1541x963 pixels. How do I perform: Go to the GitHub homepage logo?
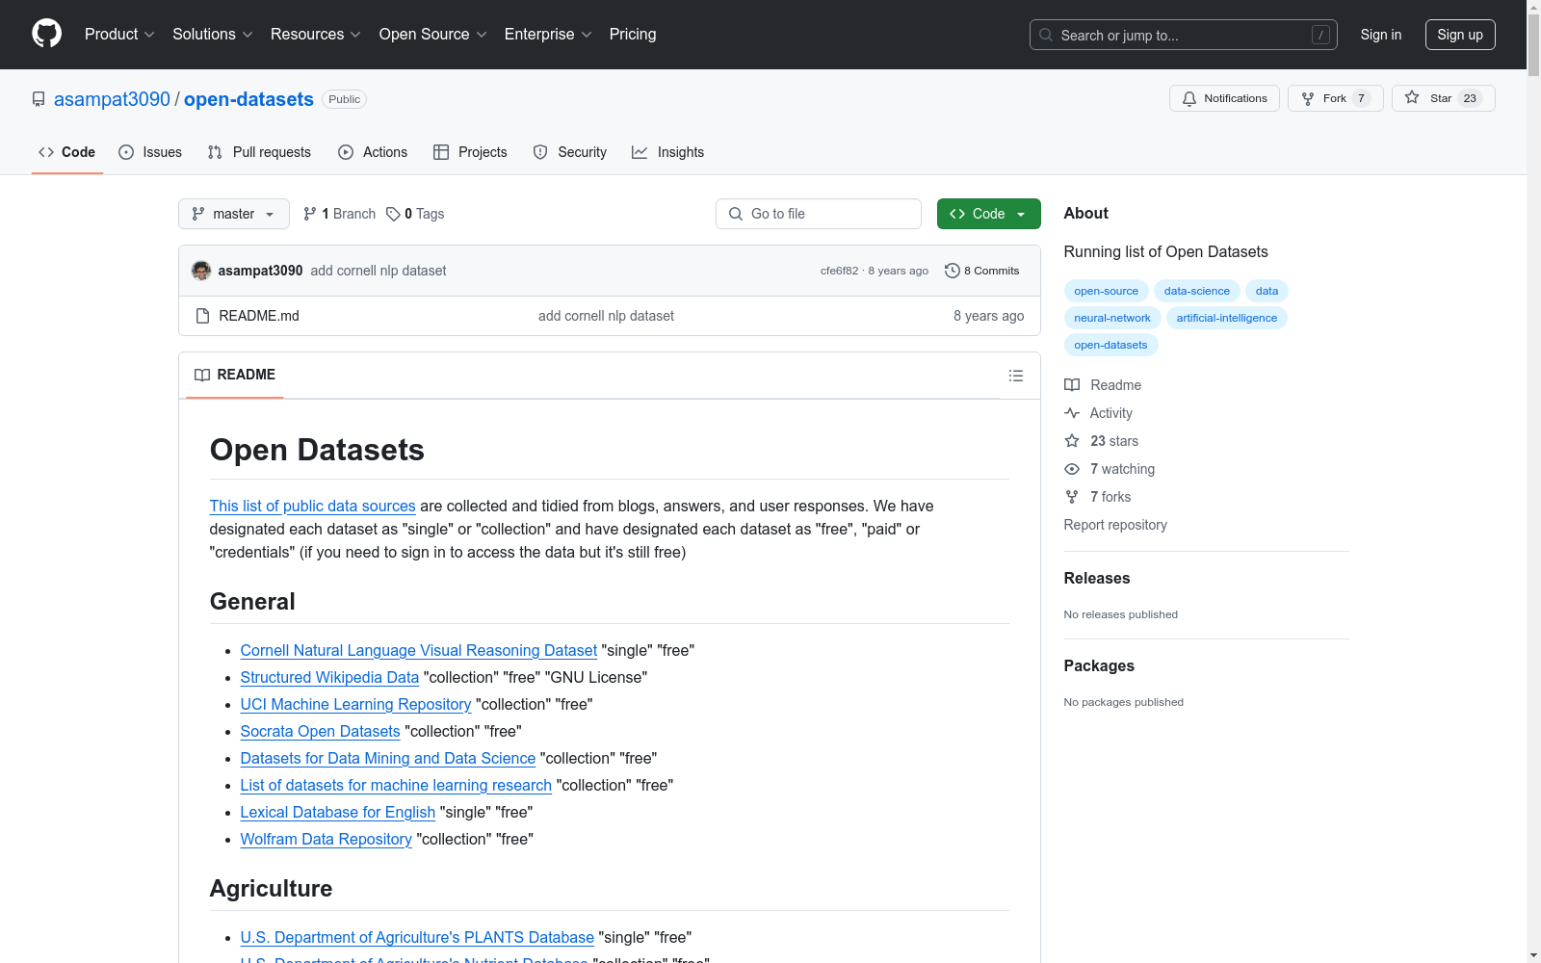(x=46, y=34)
